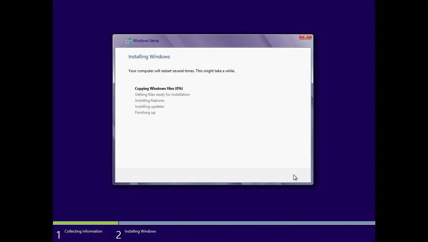Click the Finishing up step
The image size is (428, 242).
145,112
